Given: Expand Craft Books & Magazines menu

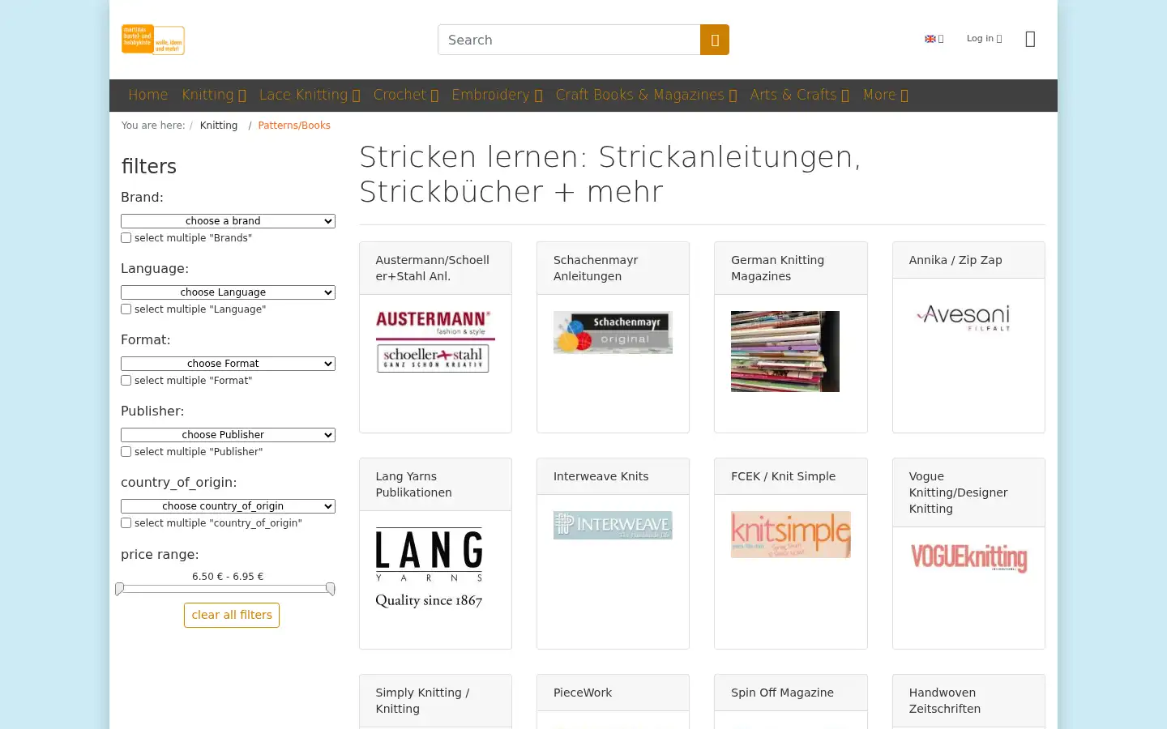Looking at the screenshot, I should (x=647, y=95).
